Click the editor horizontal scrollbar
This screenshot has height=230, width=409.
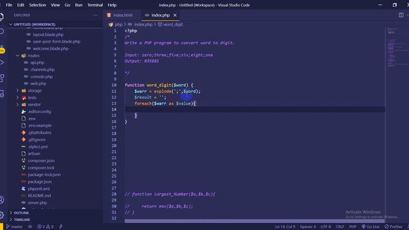[254, 221]
